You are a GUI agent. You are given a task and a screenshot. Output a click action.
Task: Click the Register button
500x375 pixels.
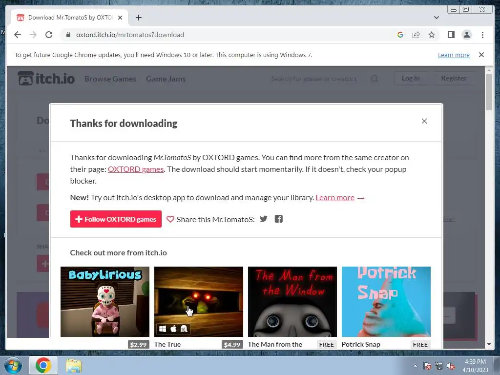454,79
